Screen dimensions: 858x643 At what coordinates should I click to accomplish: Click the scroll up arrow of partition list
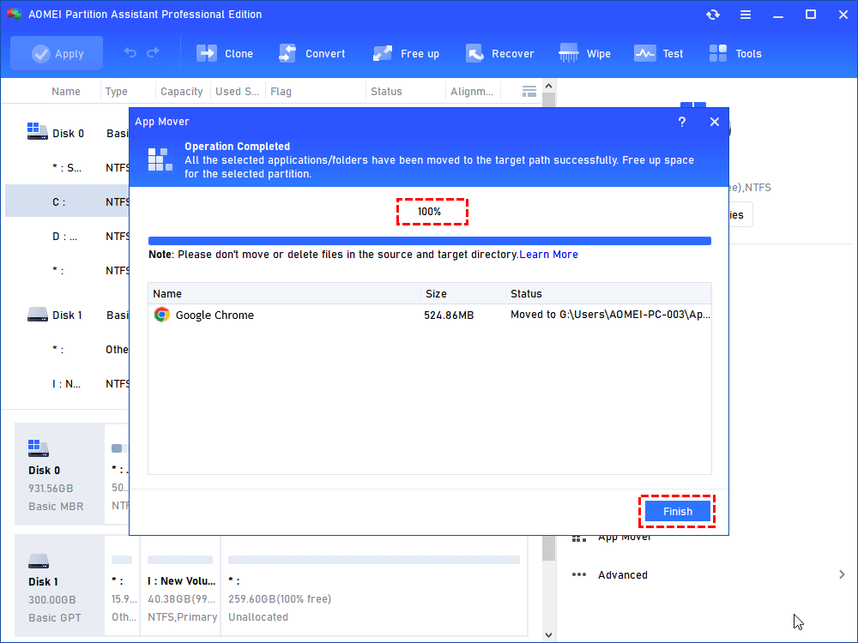(549, 86)
